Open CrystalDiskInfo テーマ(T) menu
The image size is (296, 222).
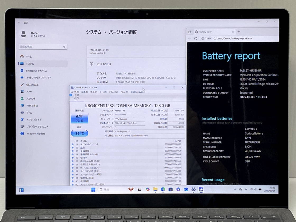(x=103, y=92)
